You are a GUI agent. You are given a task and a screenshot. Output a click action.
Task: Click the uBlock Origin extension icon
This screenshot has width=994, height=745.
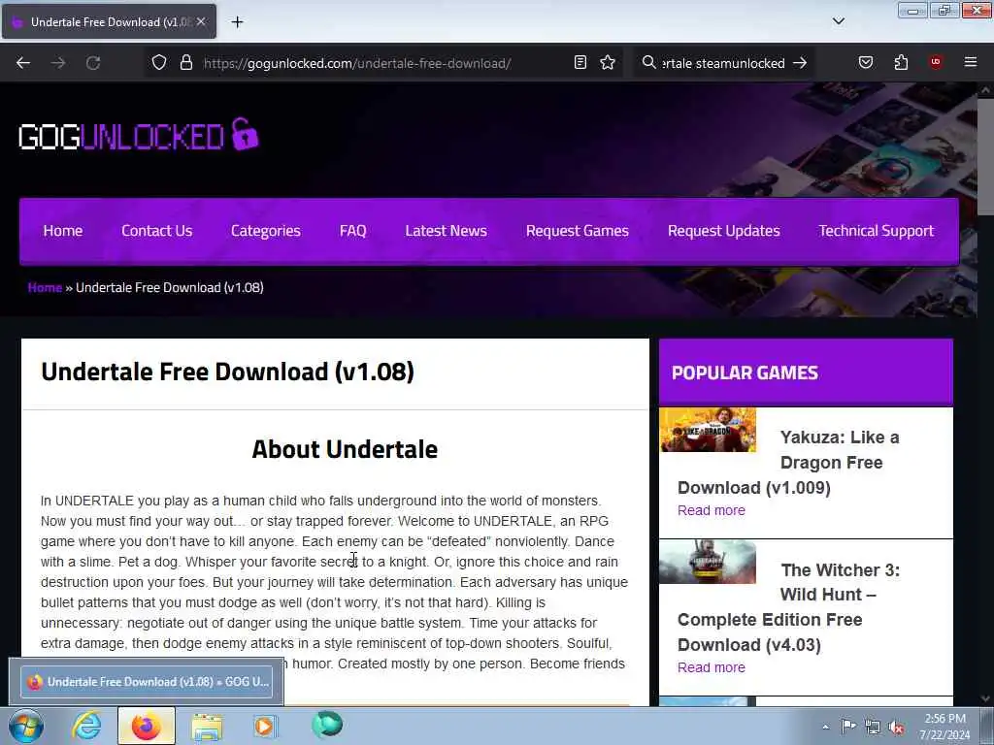pos(936,63)
